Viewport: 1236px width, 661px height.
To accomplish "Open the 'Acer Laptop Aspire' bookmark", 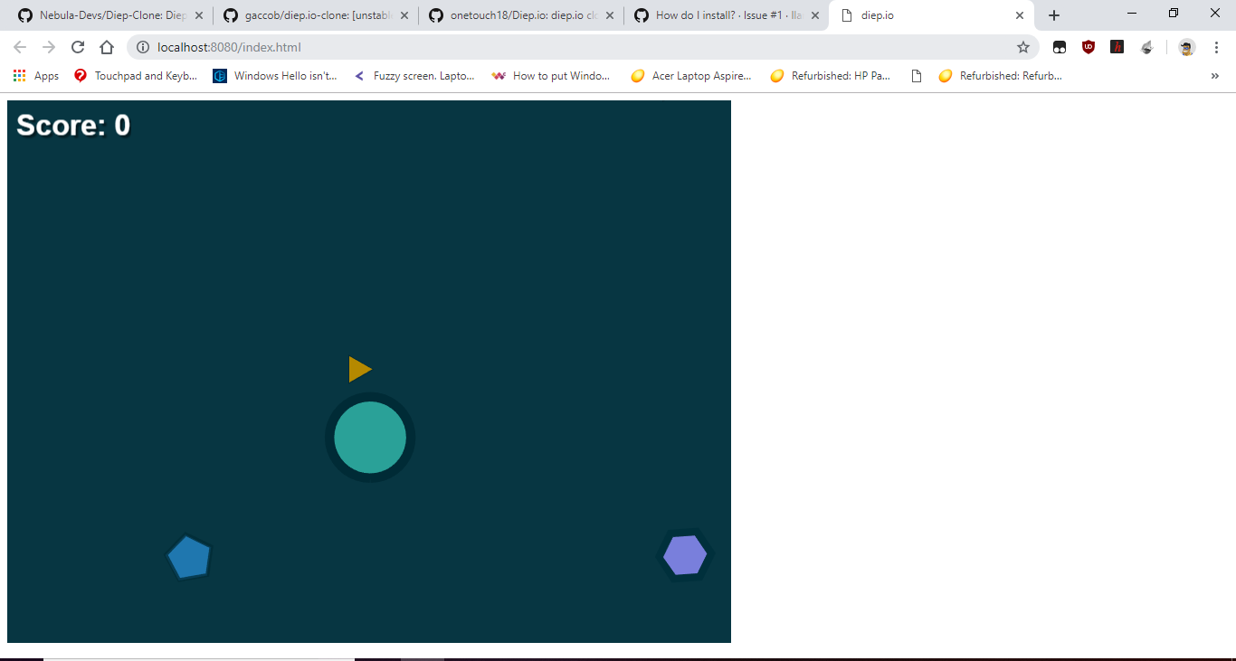I will coord(690,75).
